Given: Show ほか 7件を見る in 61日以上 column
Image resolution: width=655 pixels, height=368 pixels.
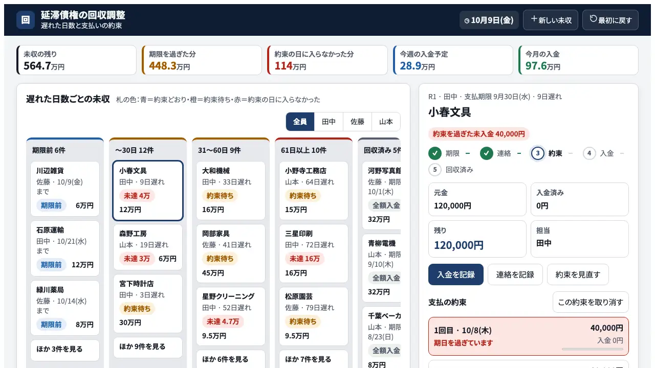Looking at the screenshot, I should pyautogui.click(x=314, y=360).
